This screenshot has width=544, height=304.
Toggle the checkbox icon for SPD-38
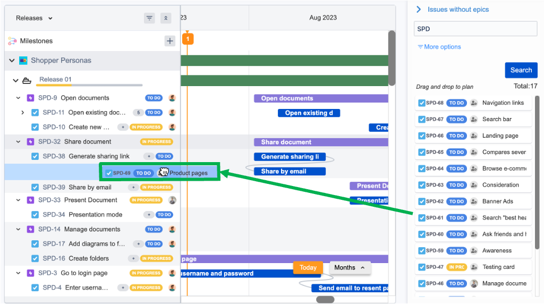[x=35, y=156]
